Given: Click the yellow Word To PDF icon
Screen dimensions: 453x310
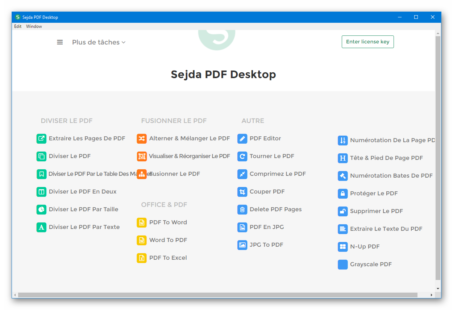Looking at the screenshot, I should point(142,240).
